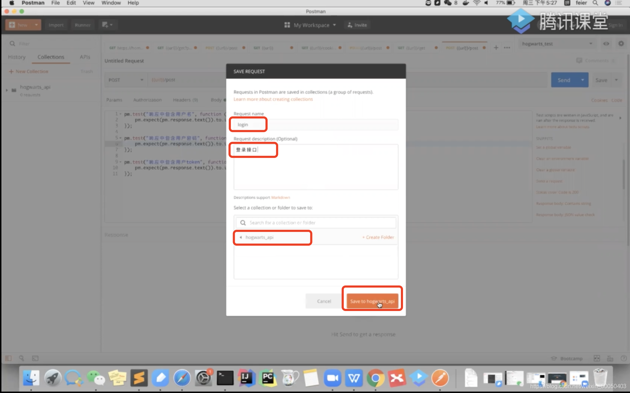
Task: Open environment quick look eye icon
Action: point(606,43)
